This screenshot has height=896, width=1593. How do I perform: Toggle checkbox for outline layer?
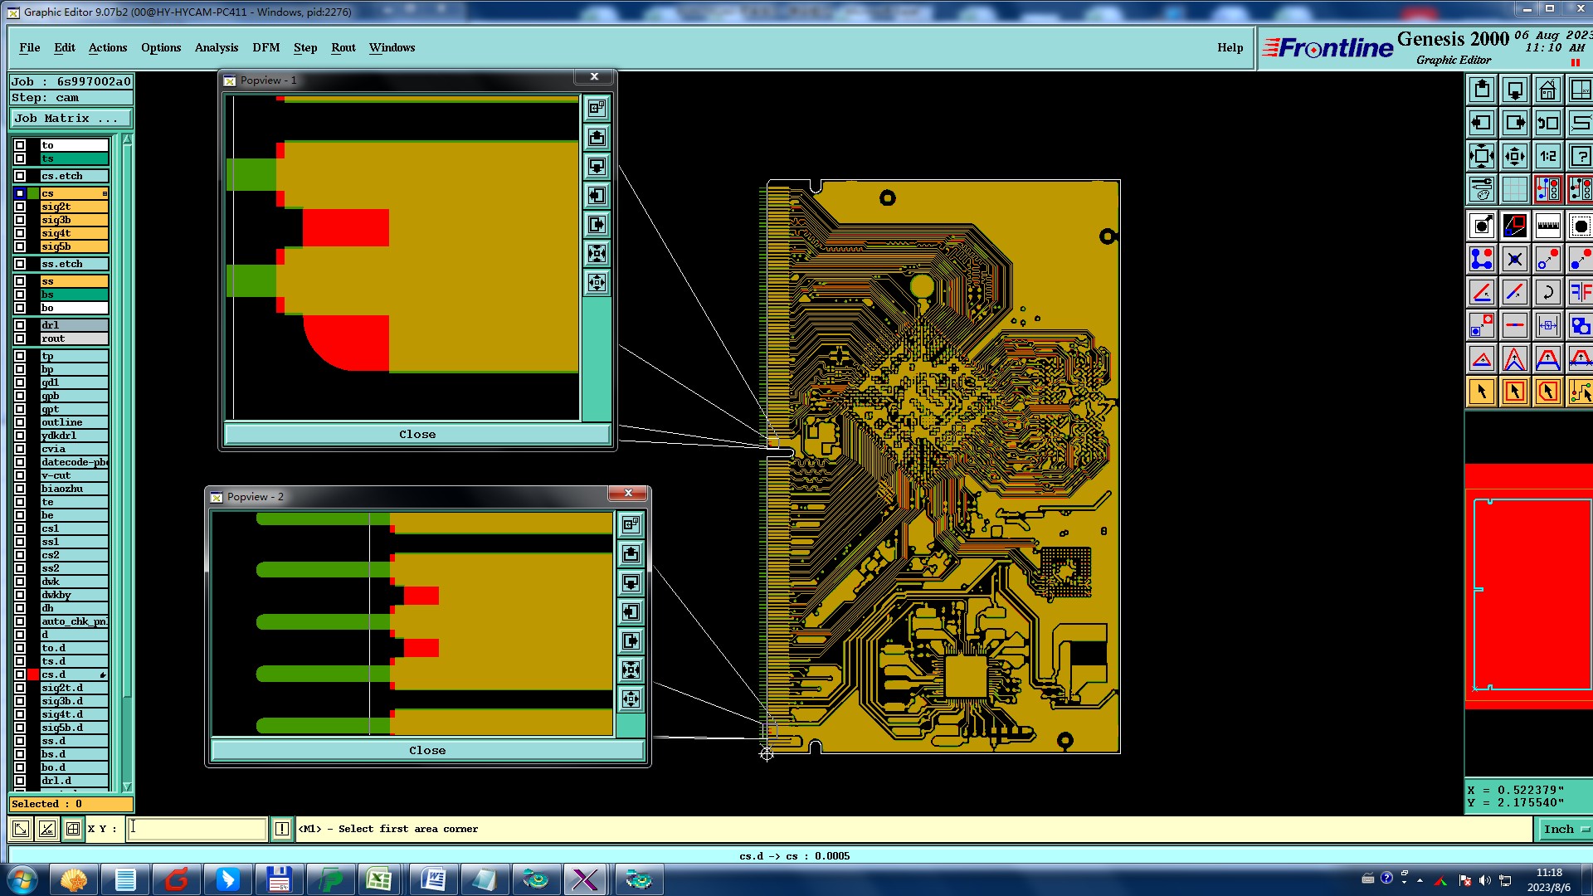(x=20, y=422)
